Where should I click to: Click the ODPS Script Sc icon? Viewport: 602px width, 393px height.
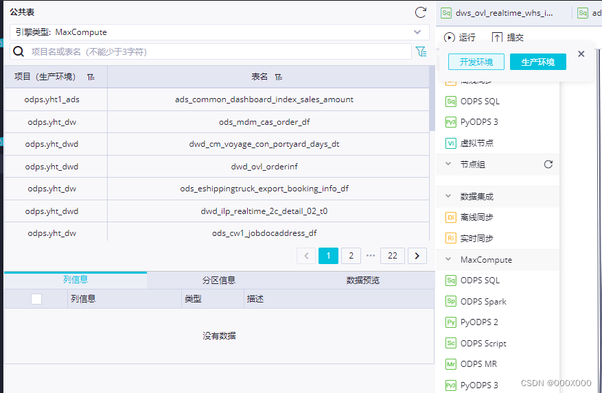point(451,343)
